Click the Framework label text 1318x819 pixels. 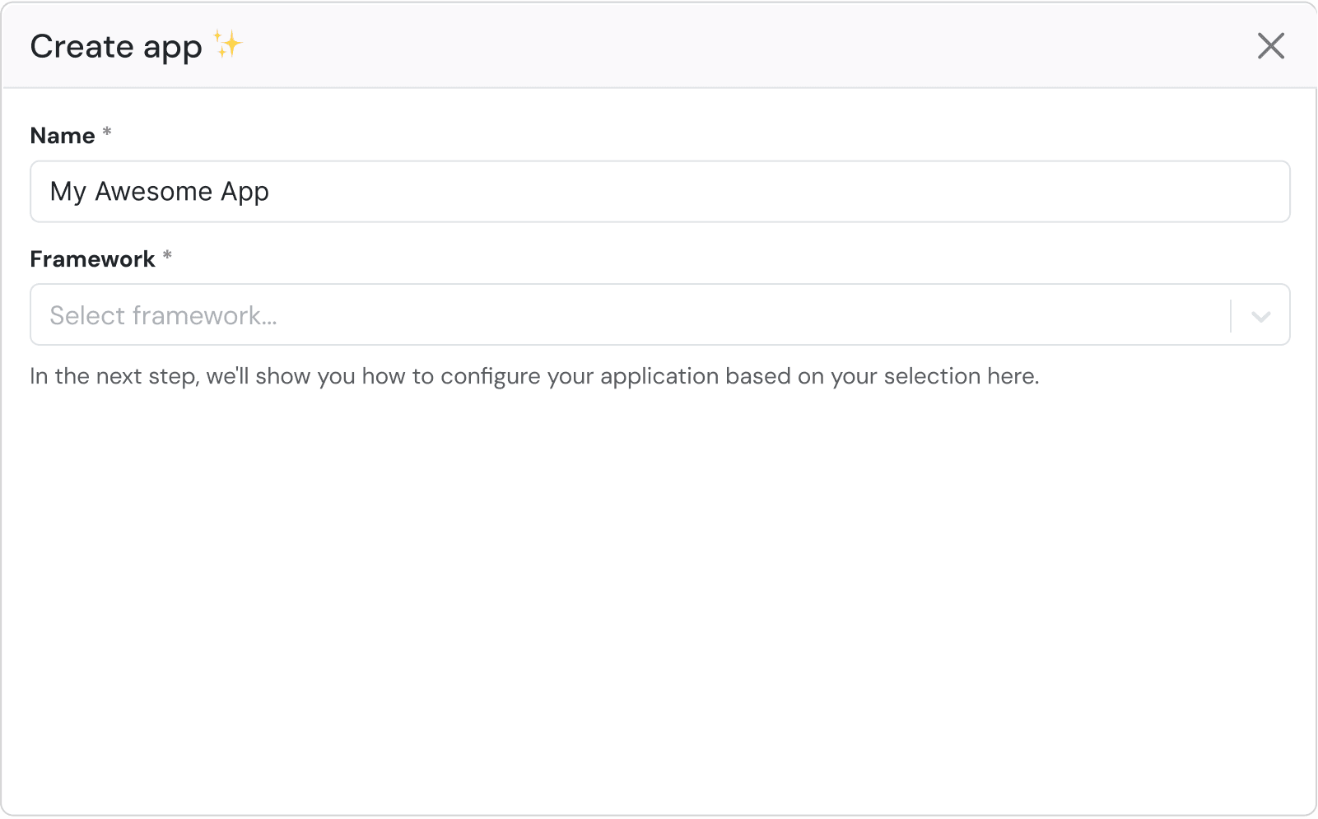95,258
